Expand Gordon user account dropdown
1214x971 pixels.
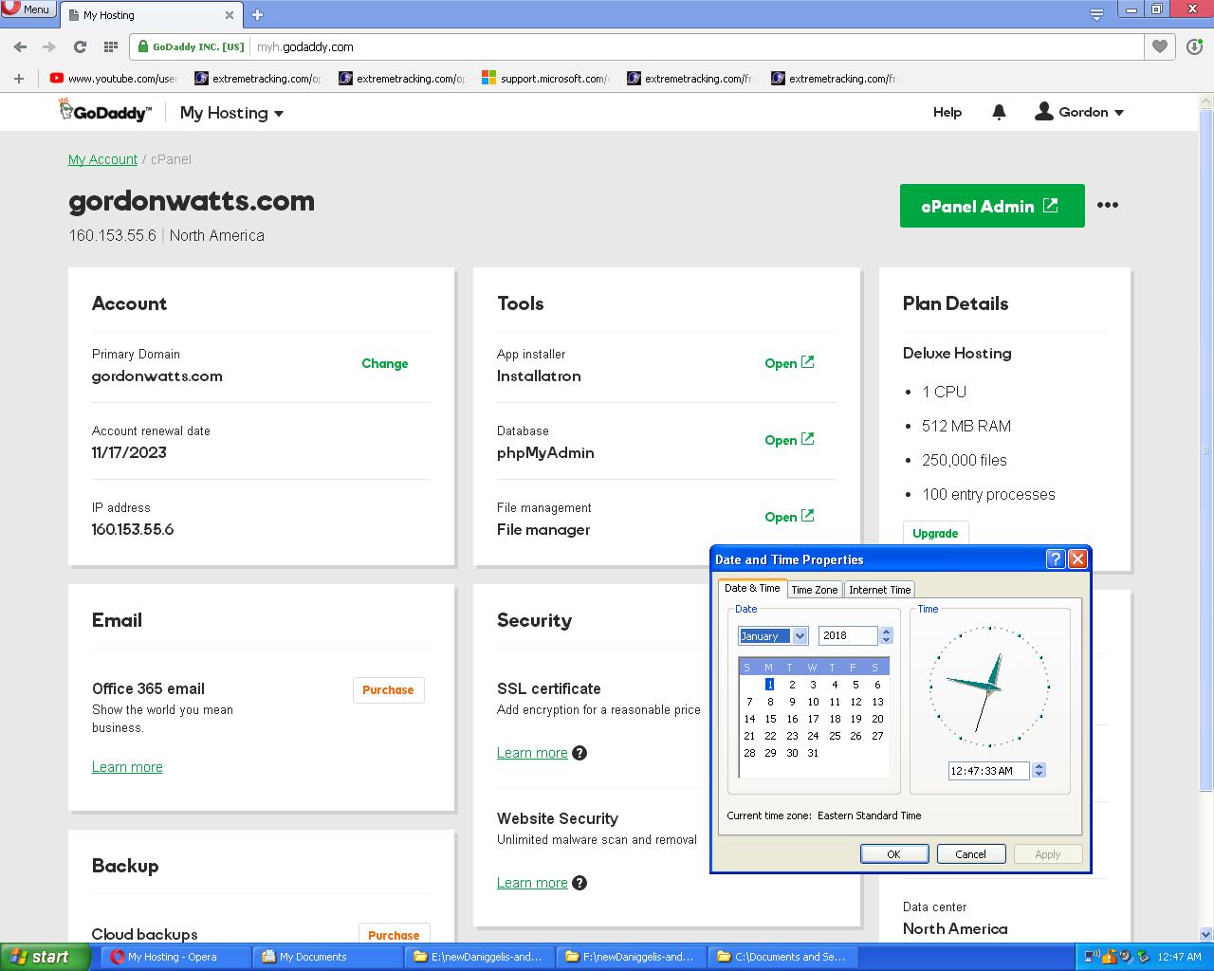point(1079,112)
